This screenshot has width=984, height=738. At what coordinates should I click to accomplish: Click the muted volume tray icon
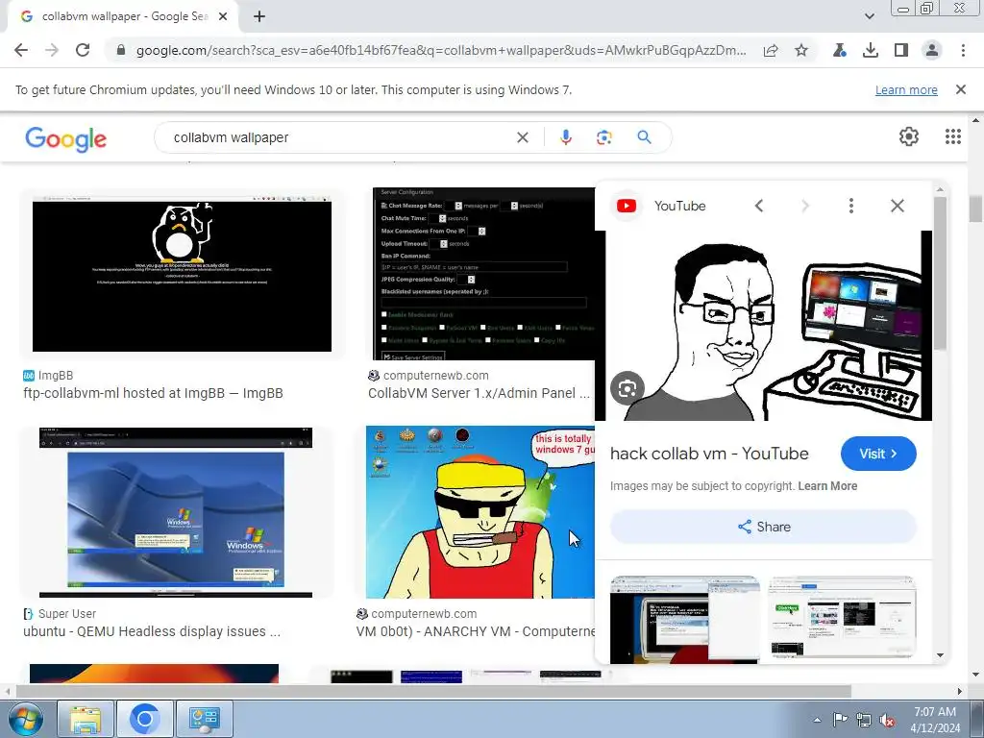coord(887,720)
